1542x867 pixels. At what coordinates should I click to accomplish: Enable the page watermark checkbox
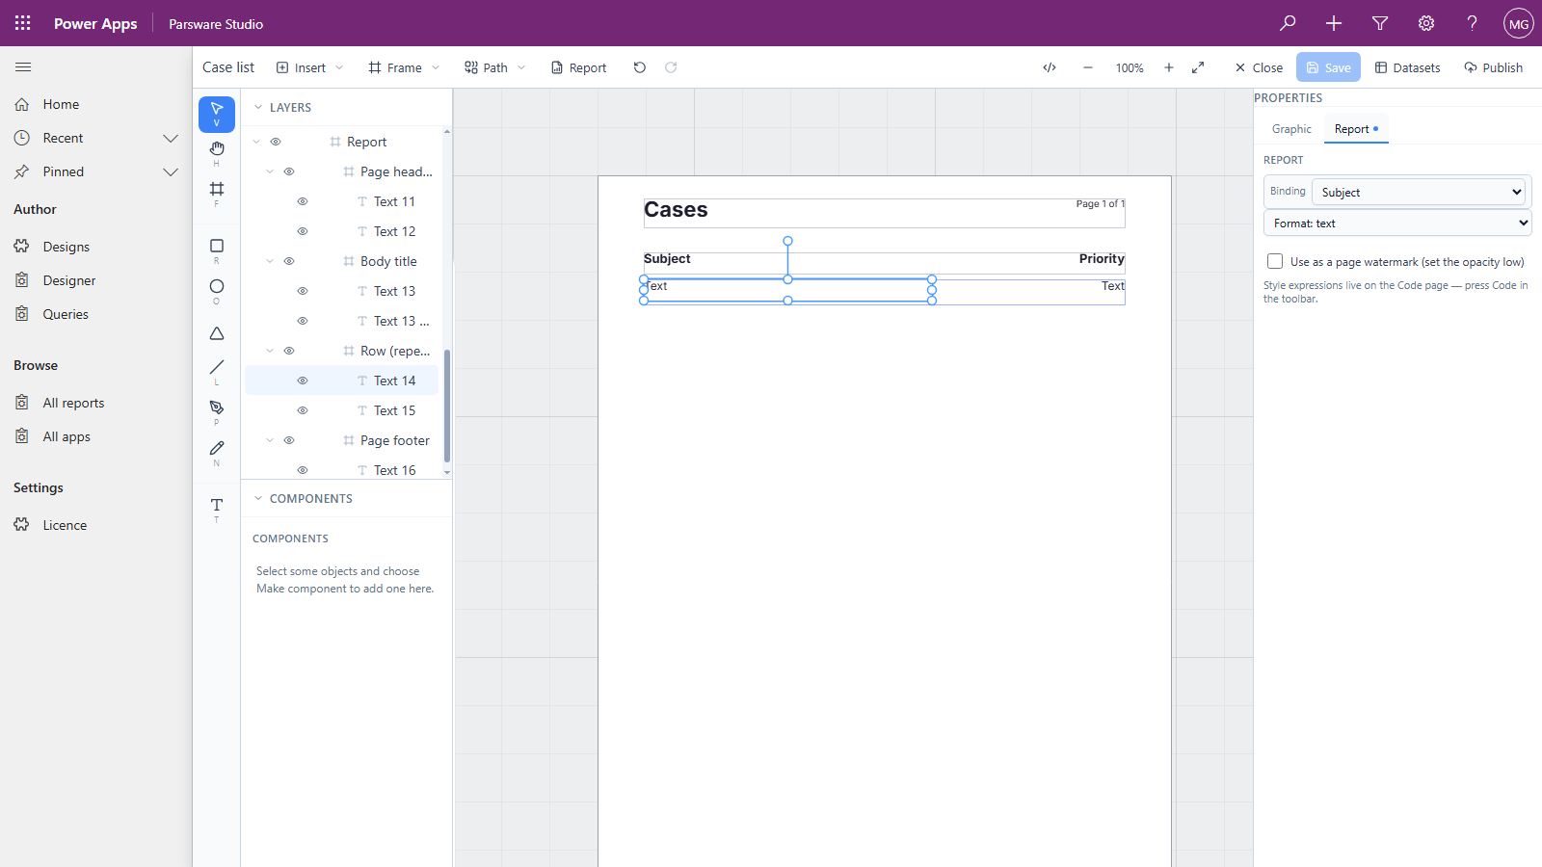(x=1275, y=261)
